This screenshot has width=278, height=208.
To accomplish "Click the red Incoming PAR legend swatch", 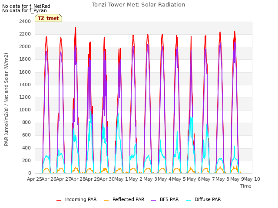I will (59, 200).
